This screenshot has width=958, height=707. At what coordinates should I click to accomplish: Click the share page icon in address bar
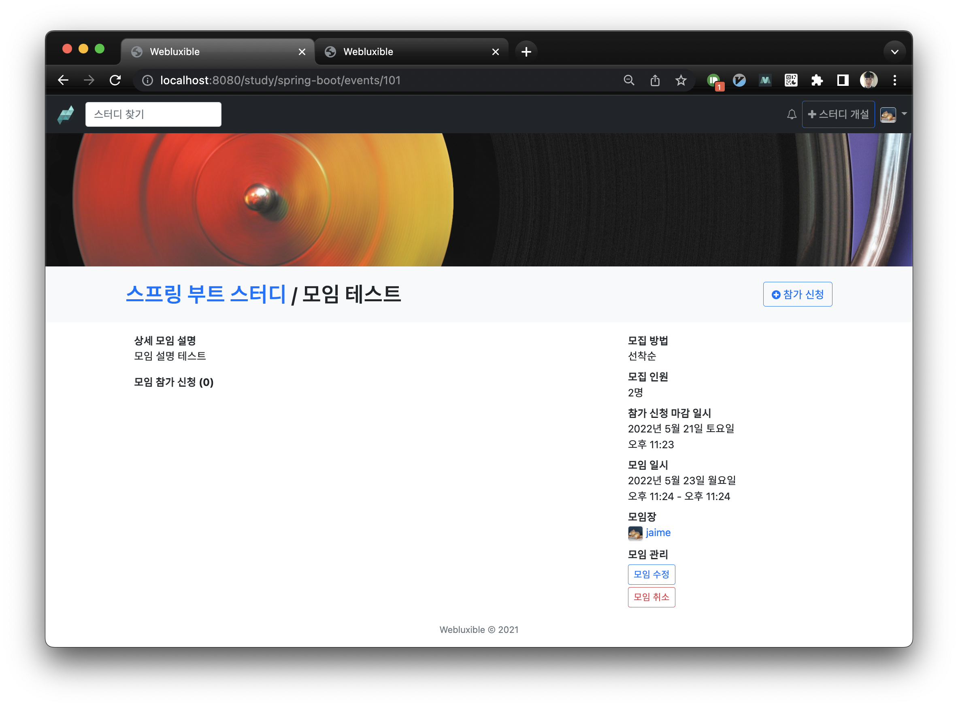click(x=655, y=80)
